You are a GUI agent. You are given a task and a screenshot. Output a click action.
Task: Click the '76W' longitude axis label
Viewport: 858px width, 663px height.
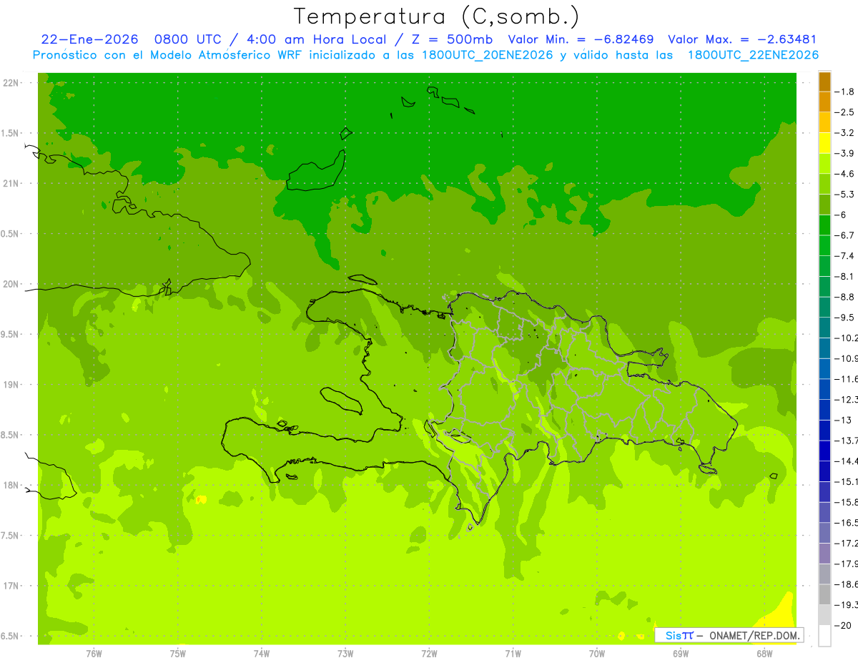(94, 654)
